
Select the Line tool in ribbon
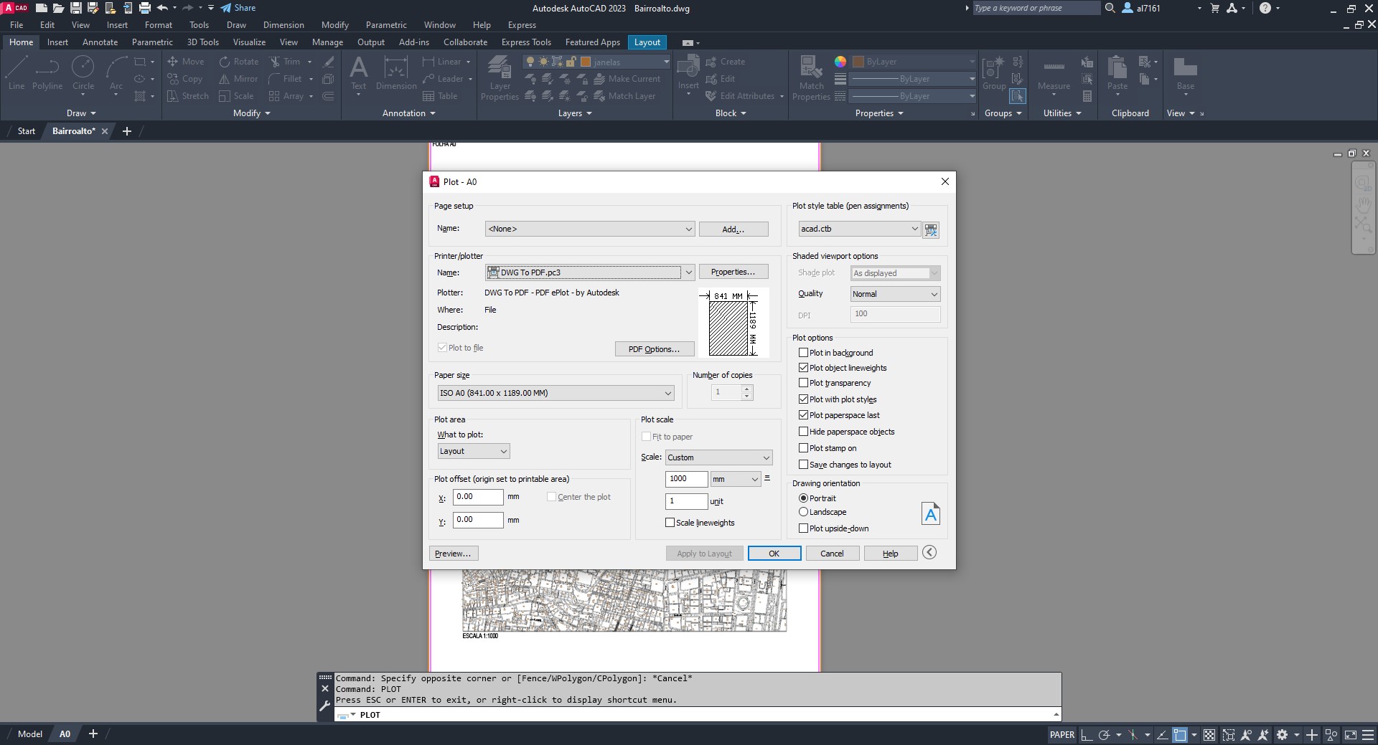click(x=17, y=73)
